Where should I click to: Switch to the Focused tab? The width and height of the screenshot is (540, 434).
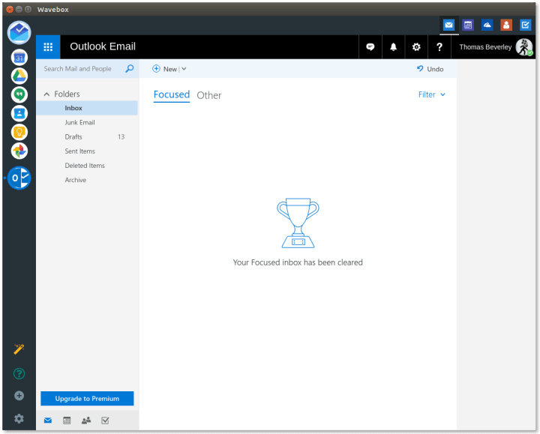(172, 94)
